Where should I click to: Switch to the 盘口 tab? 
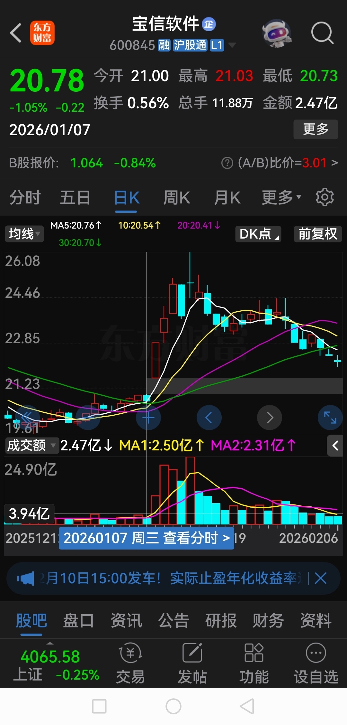(x=78, y=621)
